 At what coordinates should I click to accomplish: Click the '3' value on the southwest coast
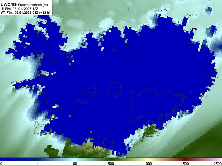(60, 134)
